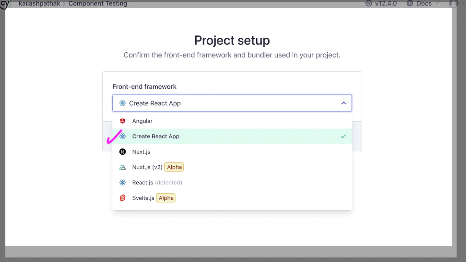This screenshot has width=466, height=262.
Task: Click the Docs lifebuoy icon
Action: tap(410, 3)
